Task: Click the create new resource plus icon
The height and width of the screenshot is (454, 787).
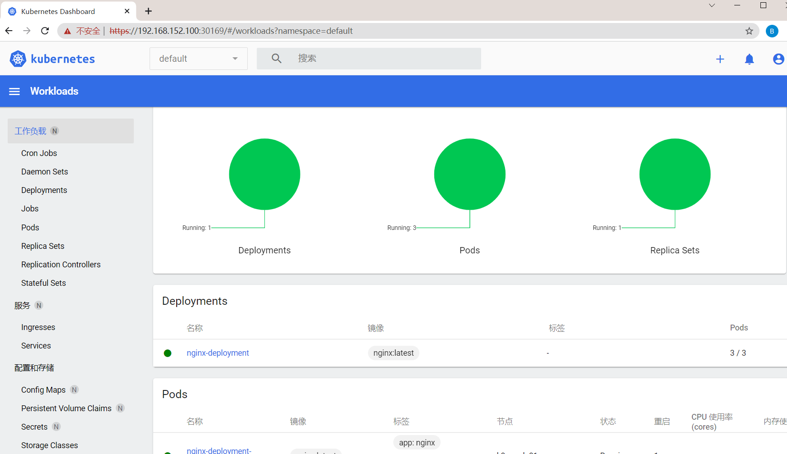Action: (720, 59)
